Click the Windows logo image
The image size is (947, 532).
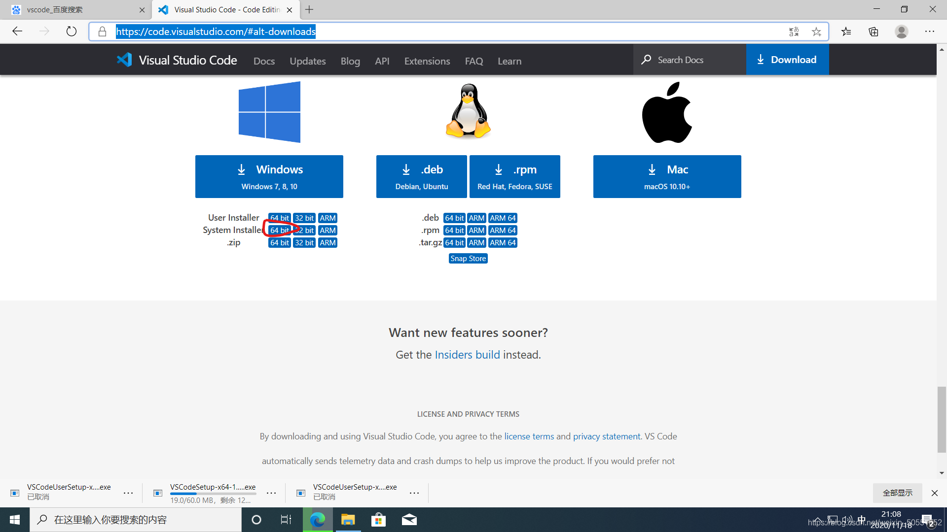point(269,112)
